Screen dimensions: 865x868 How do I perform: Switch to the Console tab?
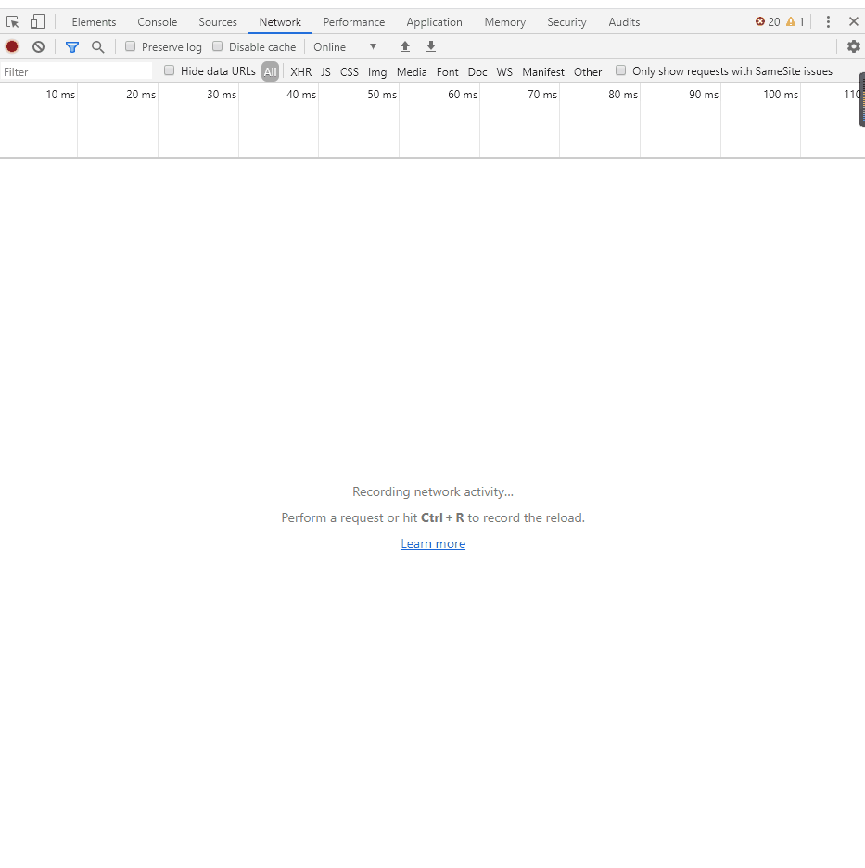click(x=158, y=22)
